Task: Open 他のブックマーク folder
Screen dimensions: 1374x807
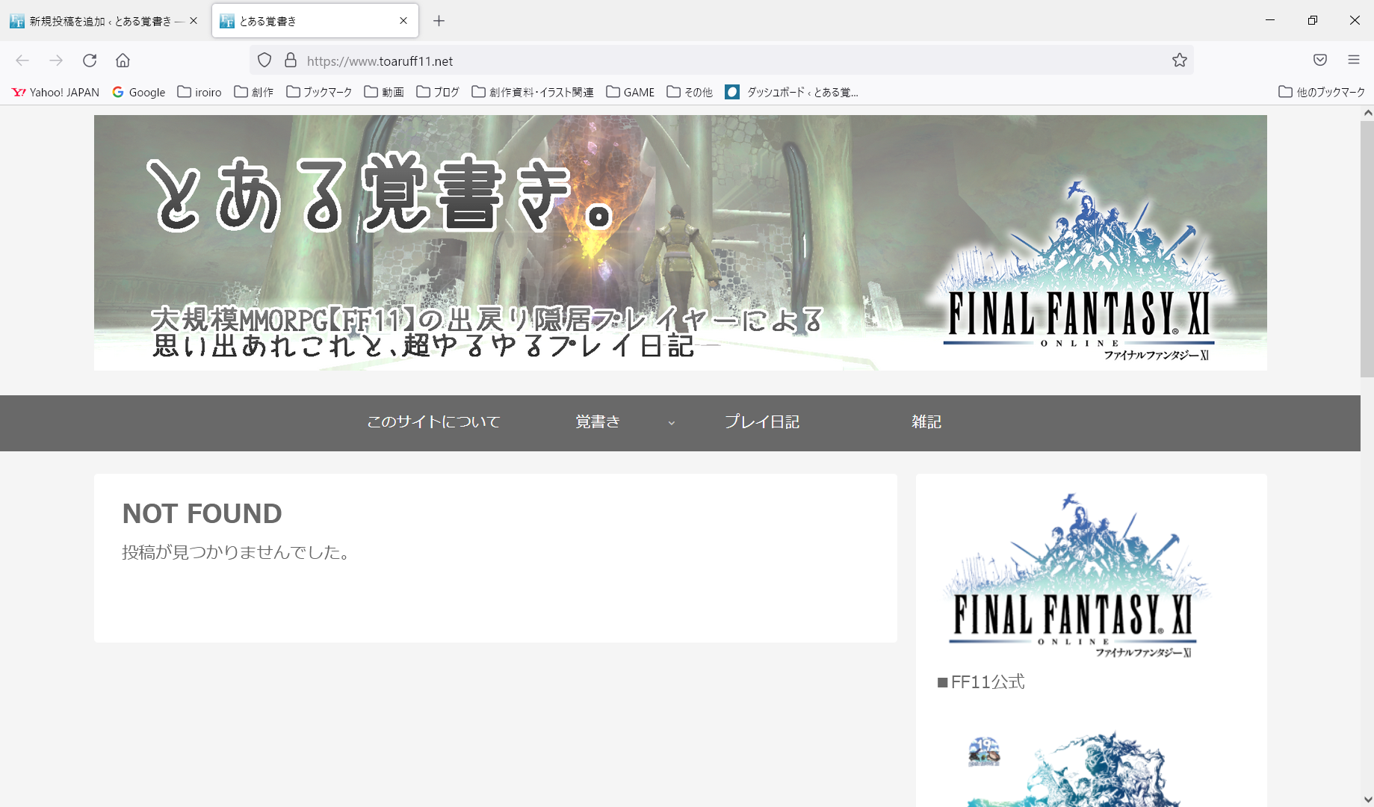Action: click(1322, 92)
